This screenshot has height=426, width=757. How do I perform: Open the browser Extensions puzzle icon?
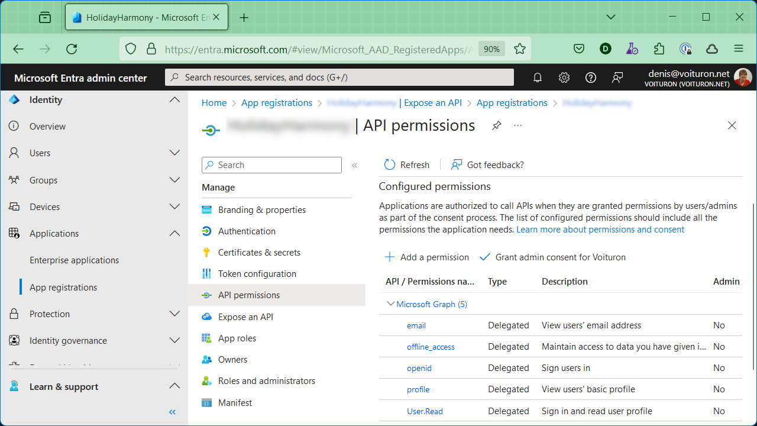[659, 49]
